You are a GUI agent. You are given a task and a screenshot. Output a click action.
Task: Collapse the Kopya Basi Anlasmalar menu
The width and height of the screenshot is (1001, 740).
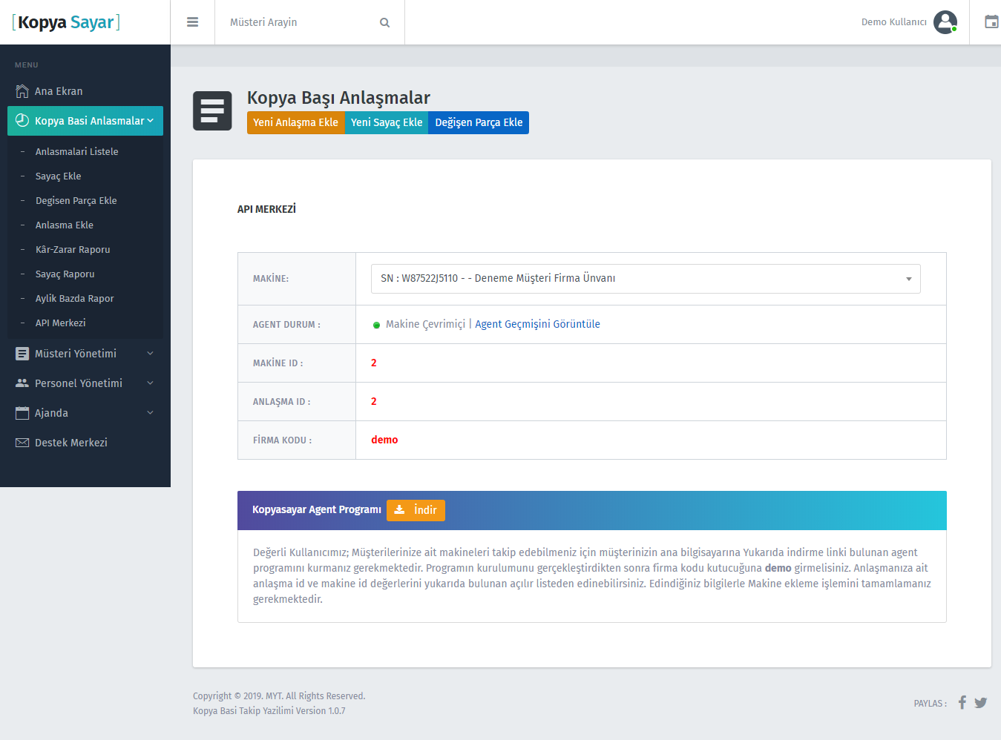tap(85, 121)
